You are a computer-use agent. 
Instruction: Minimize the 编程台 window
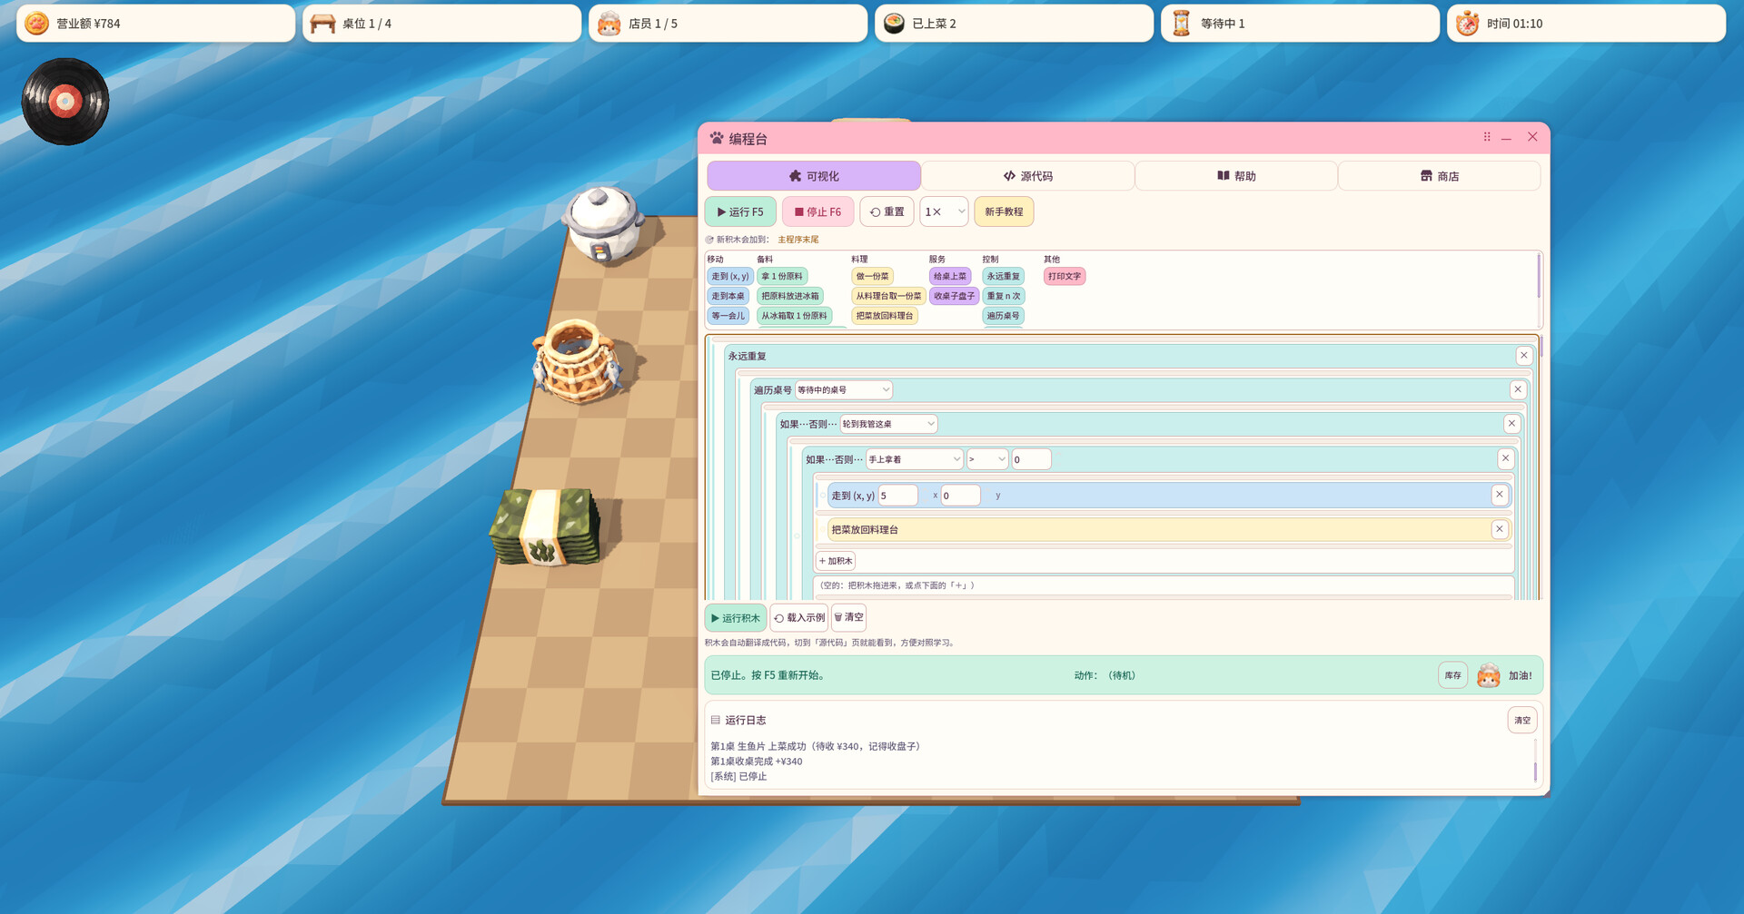point(1506,138)
